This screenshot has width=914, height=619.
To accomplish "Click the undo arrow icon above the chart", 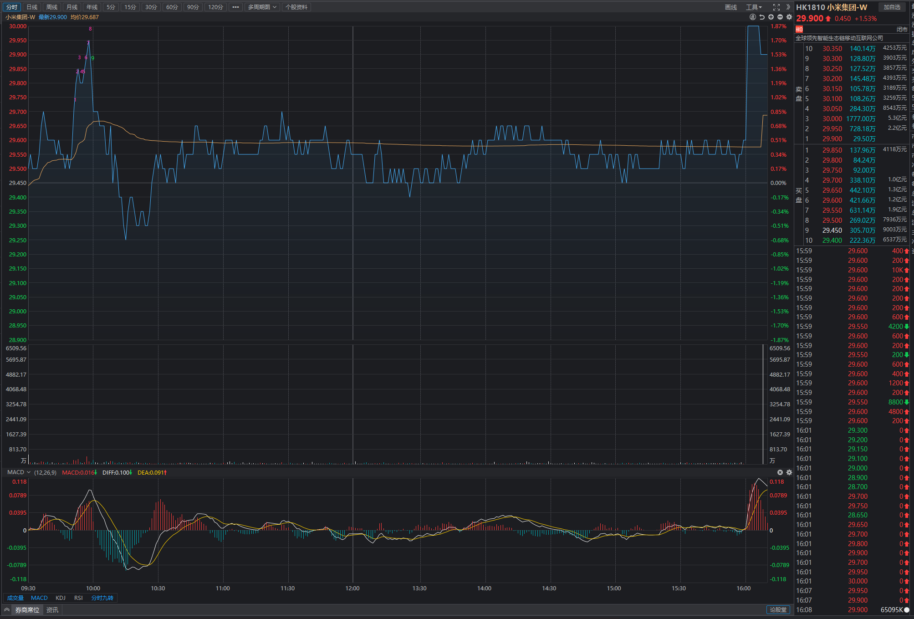I will [x=762, y=17].
